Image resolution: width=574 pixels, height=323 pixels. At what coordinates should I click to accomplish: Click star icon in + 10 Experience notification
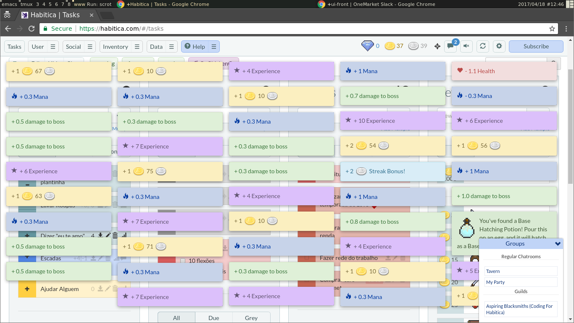click(348, 120)
